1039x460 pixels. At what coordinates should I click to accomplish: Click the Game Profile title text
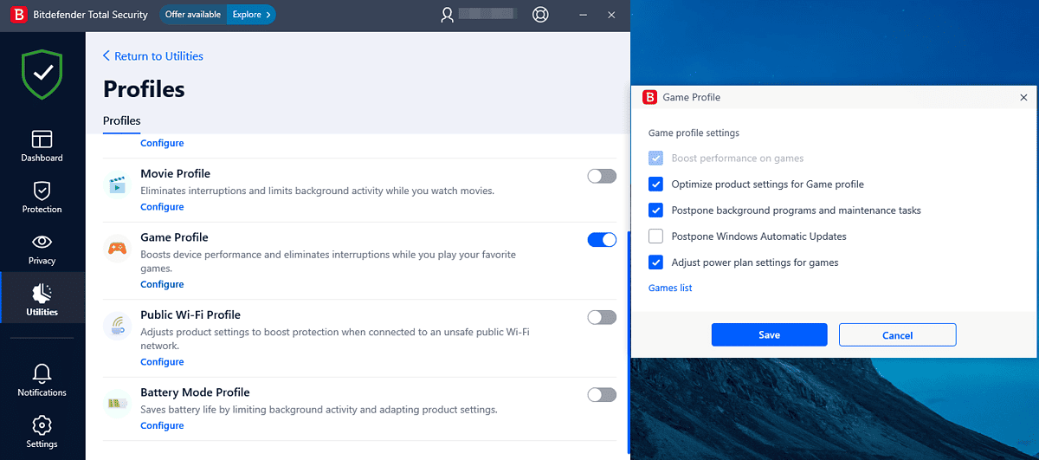pyautogui.click(x=174, y=237)
